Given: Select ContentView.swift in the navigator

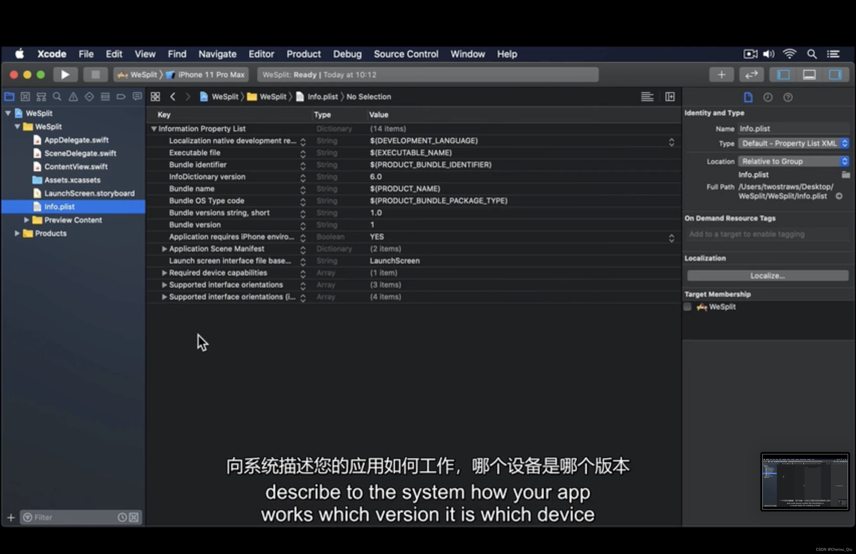Looking at the screenshot, I should click(76, 167).
